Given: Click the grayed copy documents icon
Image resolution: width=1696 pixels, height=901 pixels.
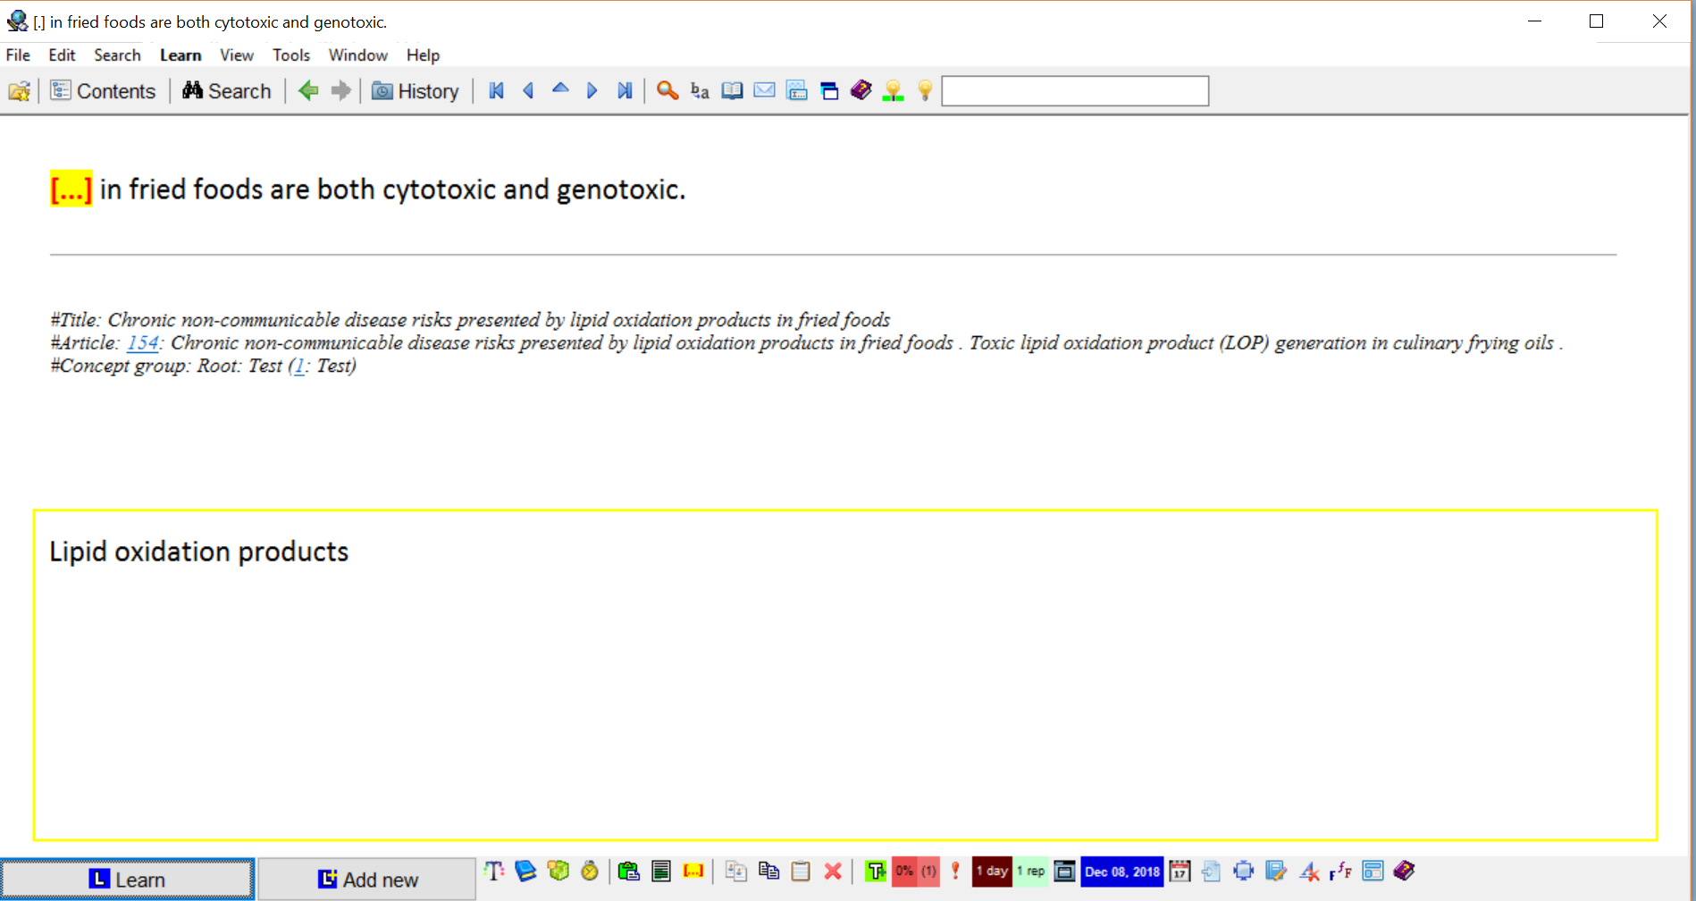Looking at the screenshot, I should click(736, 871).
